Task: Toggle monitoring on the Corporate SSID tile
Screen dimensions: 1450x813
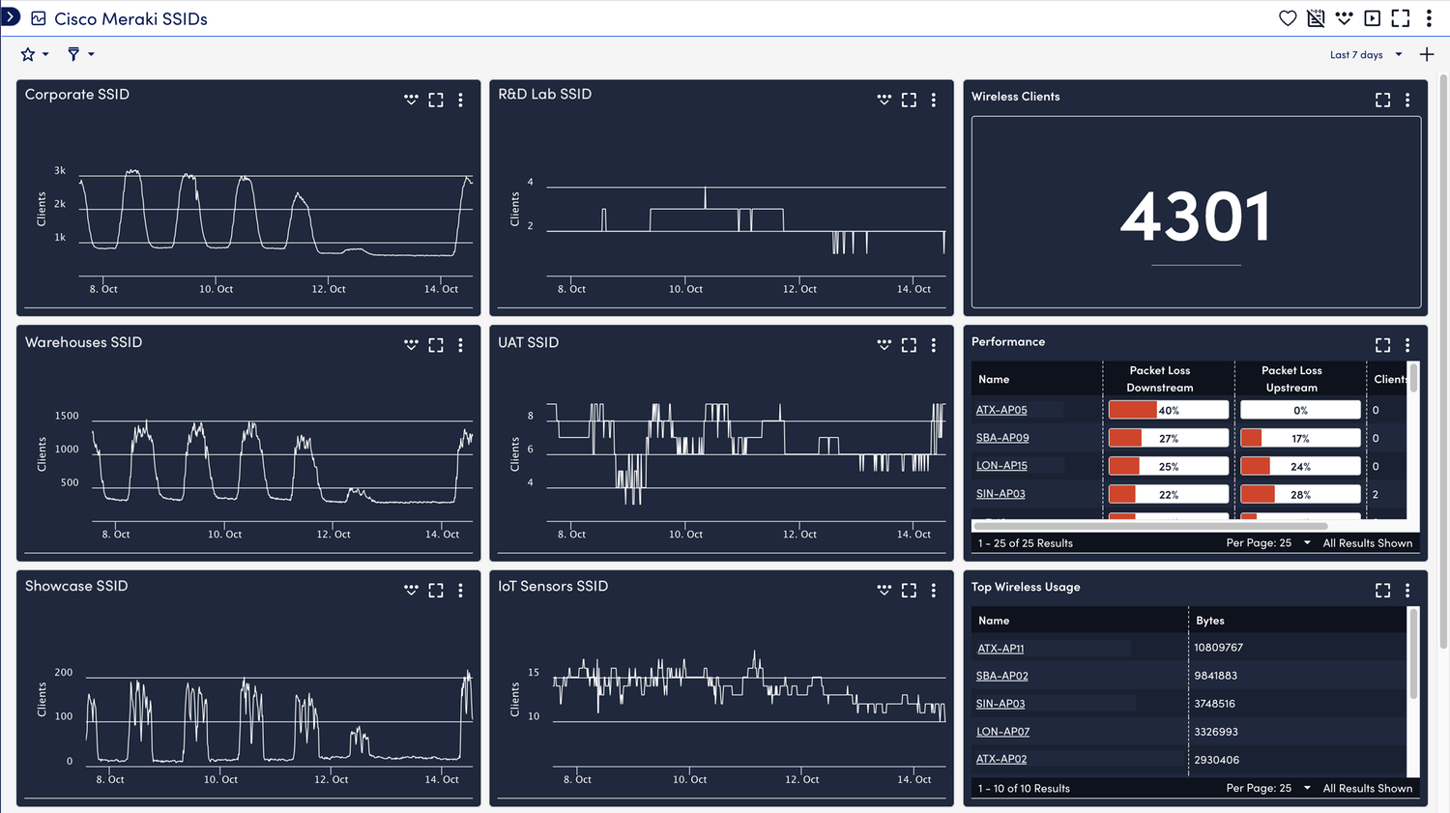Action: point(411,100)
